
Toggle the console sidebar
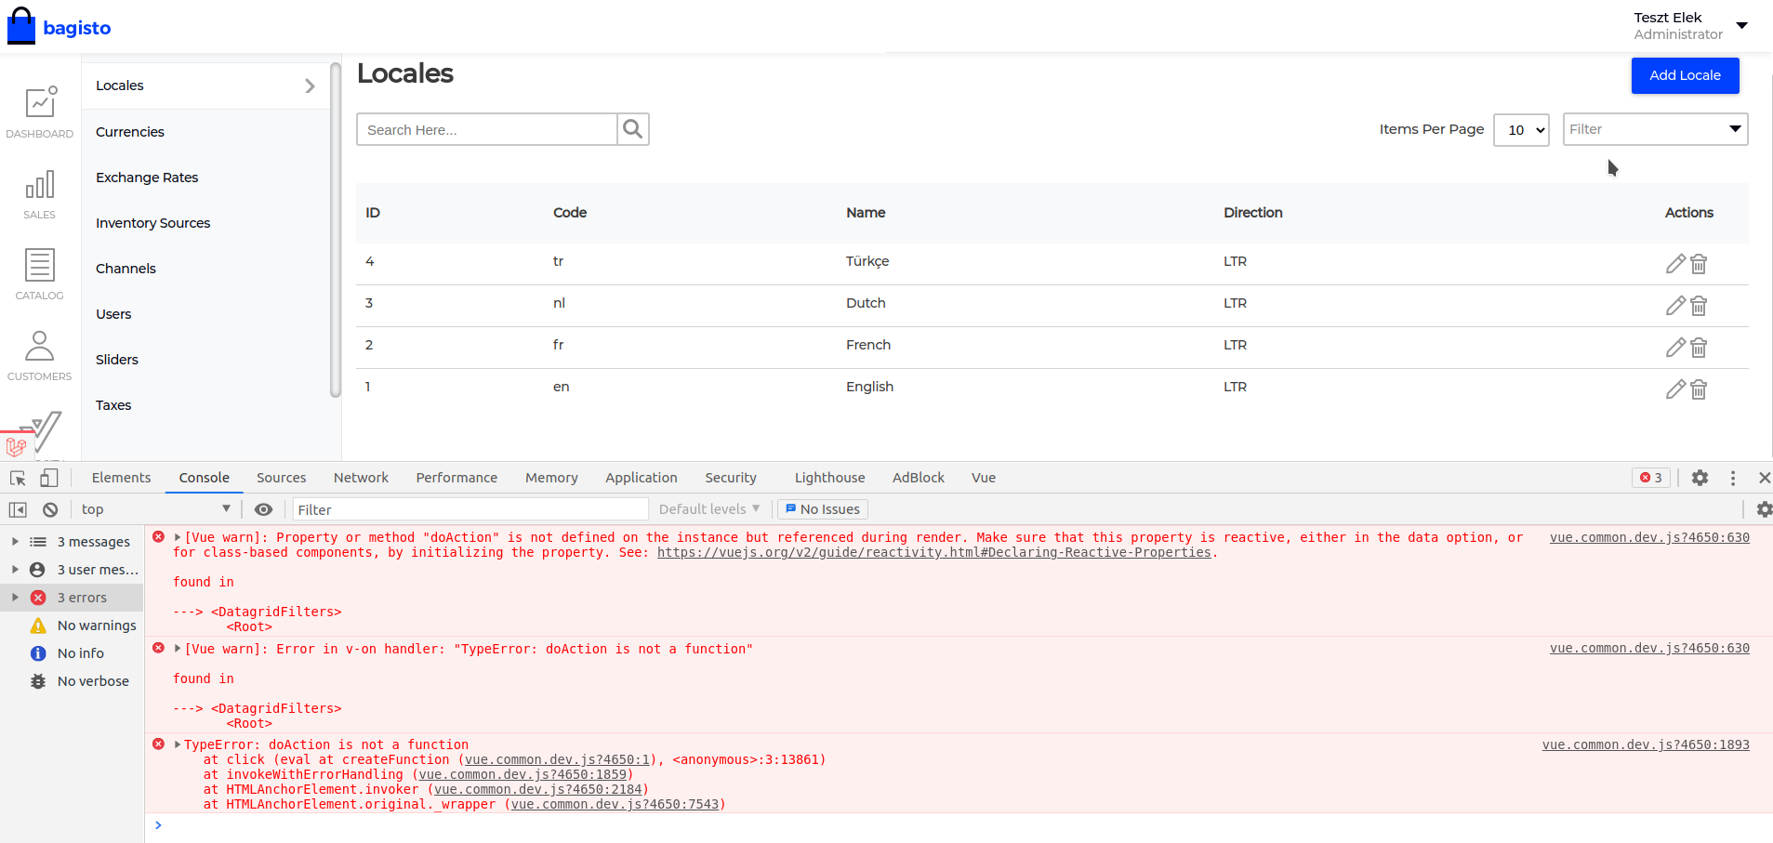[x=18, y=509]
